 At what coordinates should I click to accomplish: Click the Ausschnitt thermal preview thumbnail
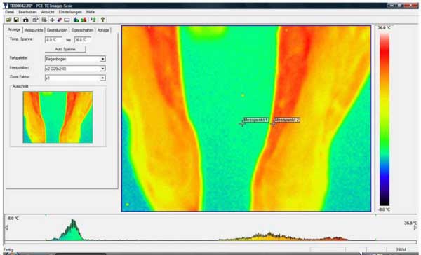click(58, 117)
